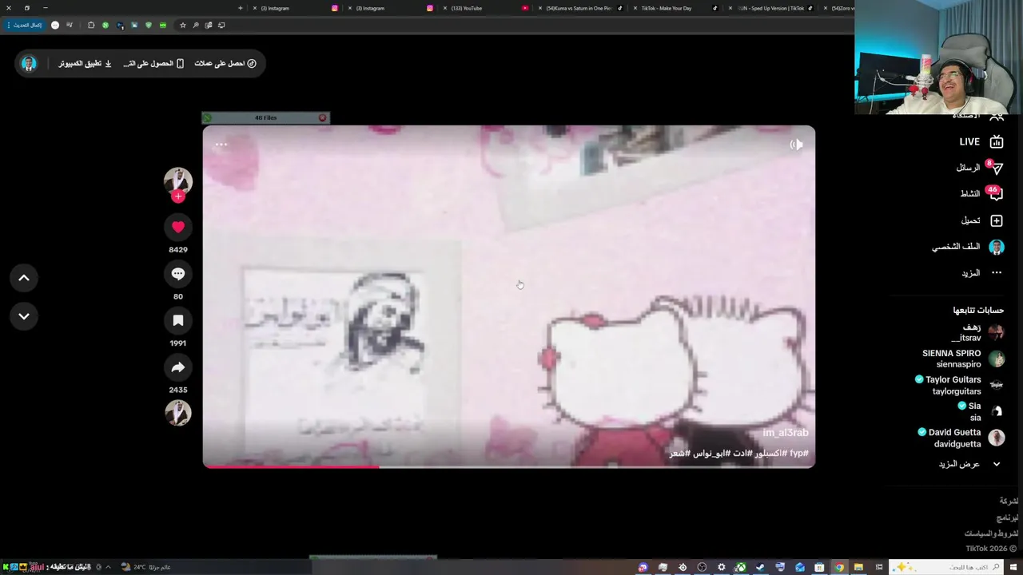Bookmark the video showing 1991 saves

[x=178, y=320]
